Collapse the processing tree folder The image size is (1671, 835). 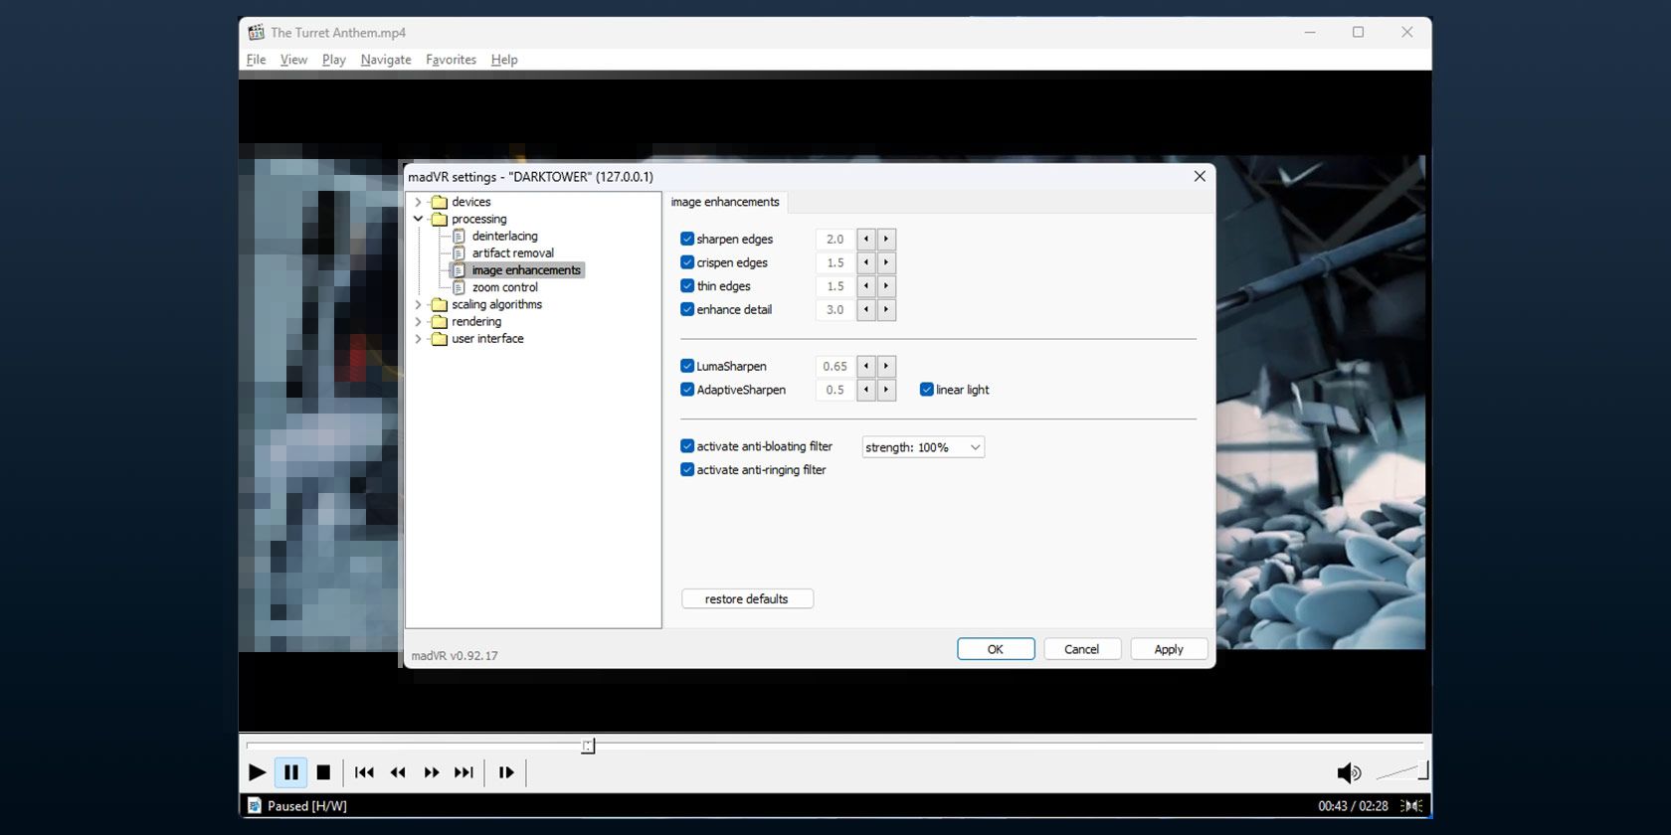[419, 219]
